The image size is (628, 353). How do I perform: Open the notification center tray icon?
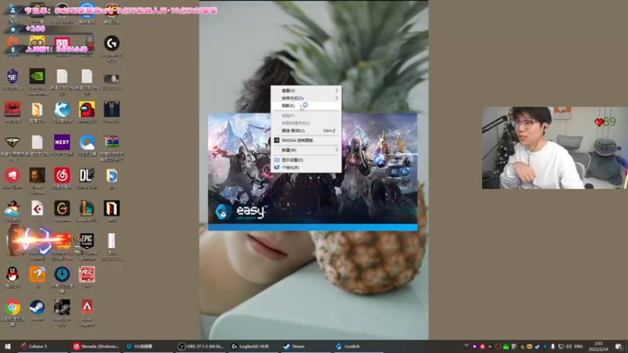tap(619, 346)
